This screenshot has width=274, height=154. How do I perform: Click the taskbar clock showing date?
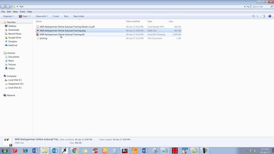tap(265, 151)
